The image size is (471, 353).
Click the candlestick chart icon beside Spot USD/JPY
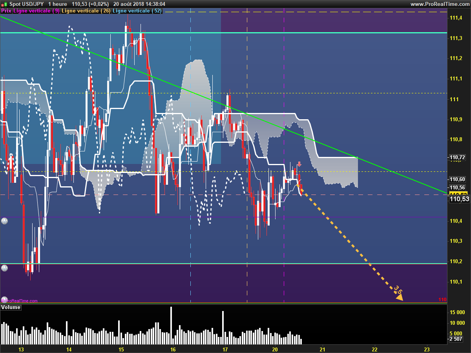[x=4, y=4]
